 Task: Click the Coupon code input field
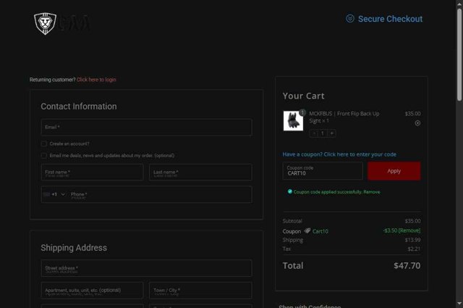click(323, 171)
